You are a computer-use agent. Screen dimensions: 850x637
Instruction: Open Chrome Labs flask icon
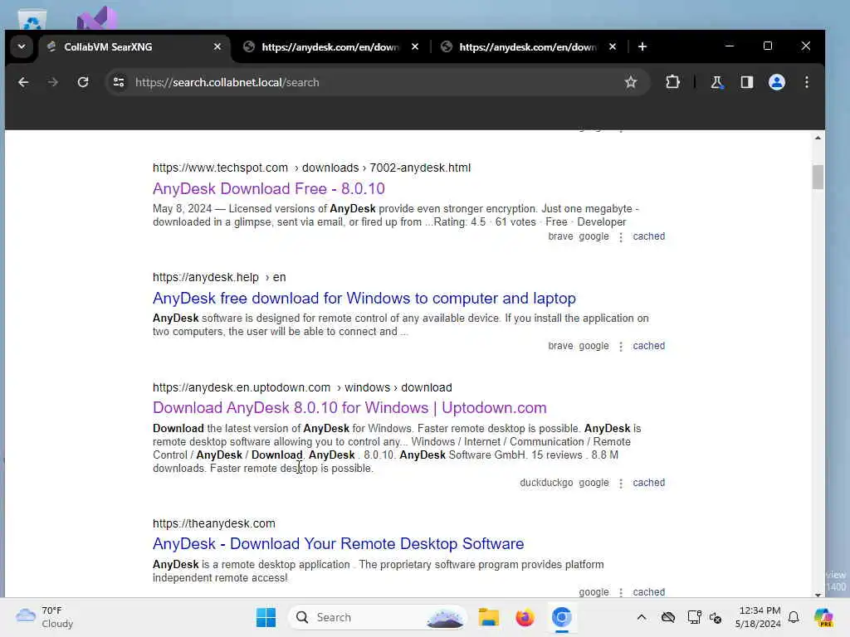click(716, 82)
